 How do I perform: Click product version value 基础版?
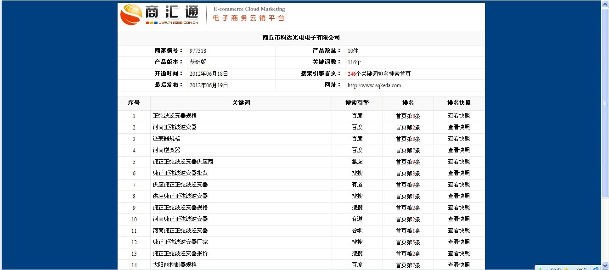pos(197,62)
